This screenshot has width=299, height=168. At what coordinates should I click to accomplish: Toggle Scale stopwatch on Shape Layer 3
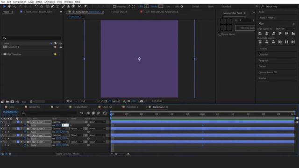pyautogui.click(x=25, y=132)
